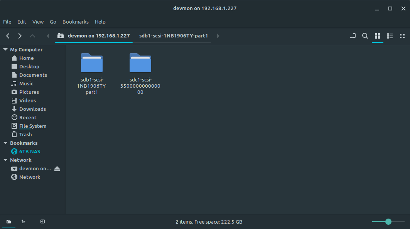This screenshot has width=410, height=229.
Task: Select the sdb1-scsi-1NB1906TY-part1 path button
Action: [x=174, y=36]
